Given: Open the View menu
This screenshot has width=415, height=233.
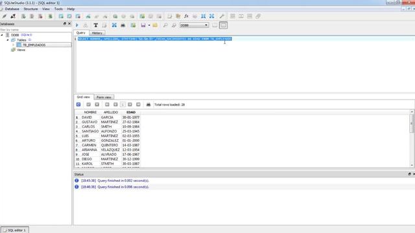Looking at the screenshot, I should [x=46, y=9].
